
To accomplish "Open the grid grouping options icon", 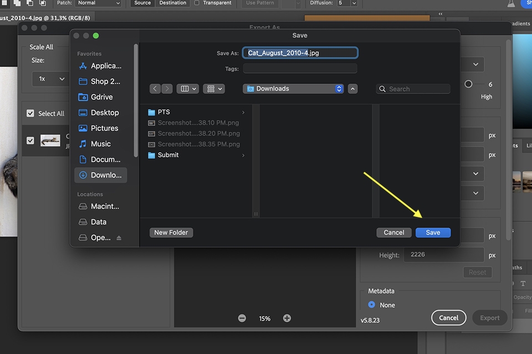I will point(214,88).
